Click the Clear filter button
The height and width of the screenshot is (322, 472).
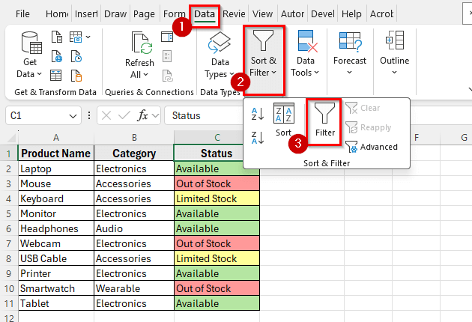363,108
